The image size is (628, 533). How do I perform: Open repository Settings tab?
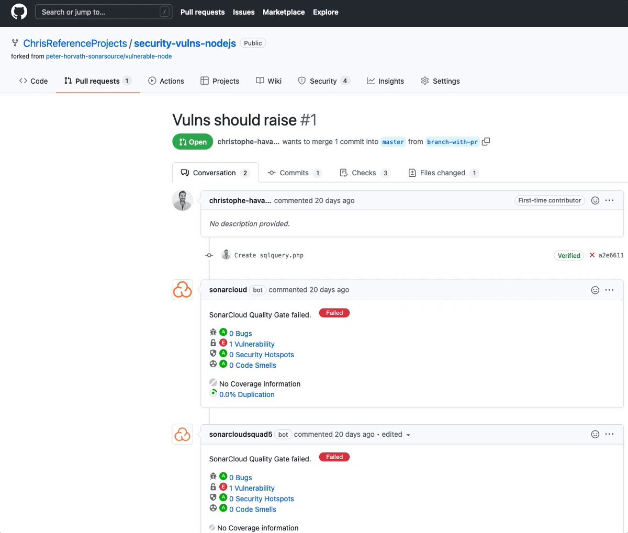click(441, 81)
